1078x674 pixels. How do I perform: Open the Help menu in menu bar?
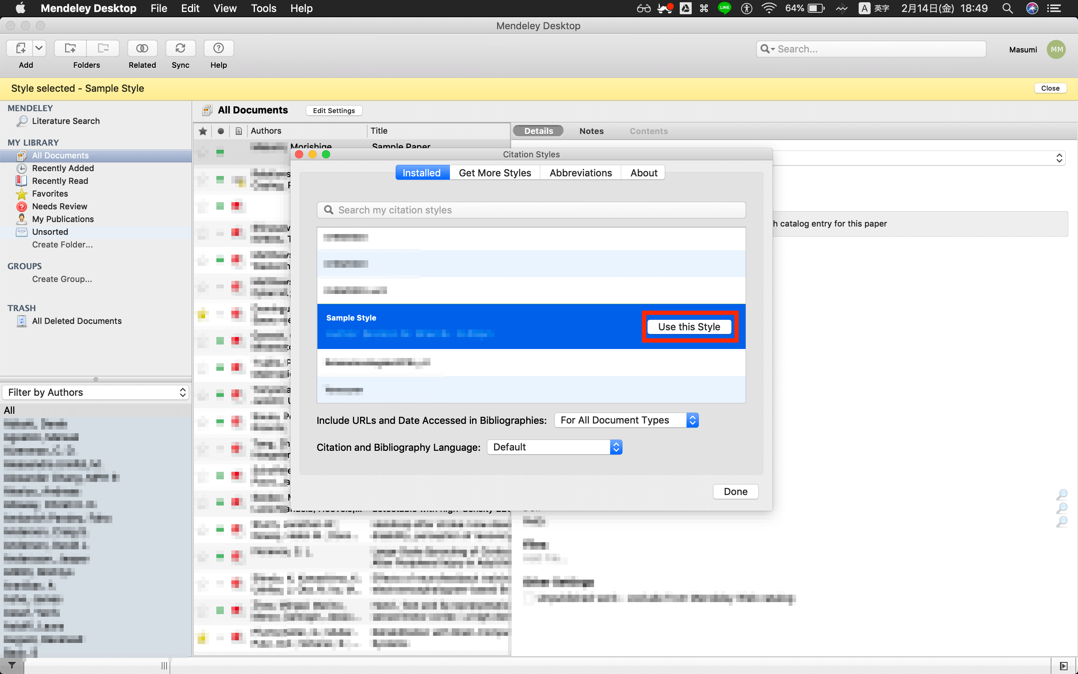click(x=302, y=9)
